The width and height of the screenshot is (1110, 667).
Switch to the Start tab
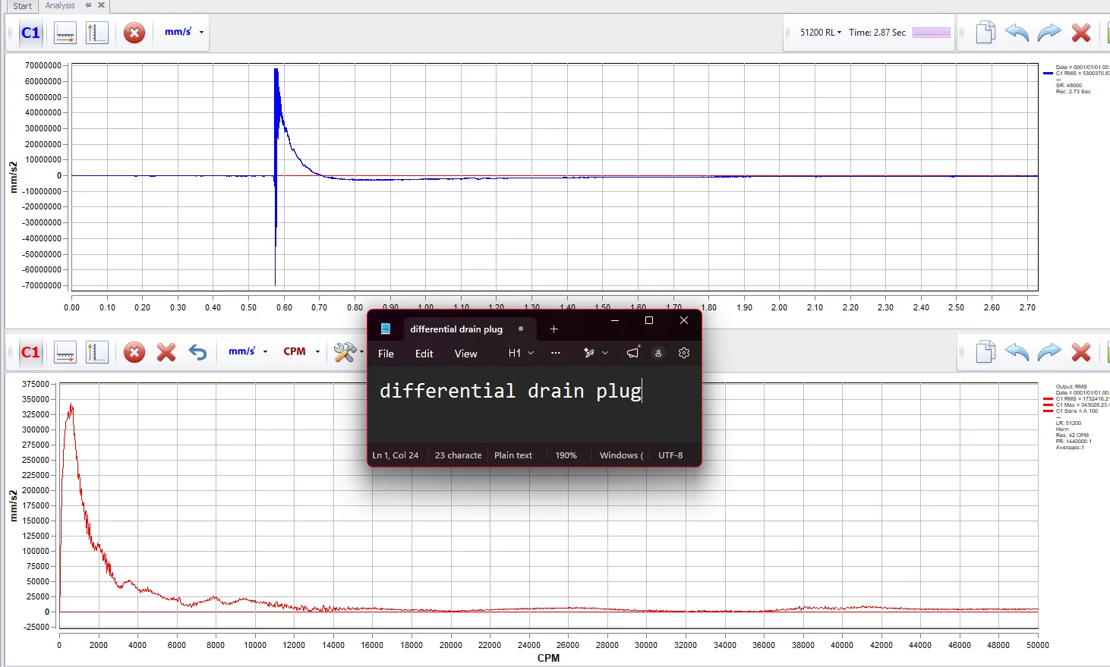22,6
